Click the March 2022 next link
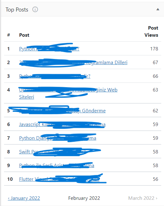 pyautogui.click(x=143, y=198)
